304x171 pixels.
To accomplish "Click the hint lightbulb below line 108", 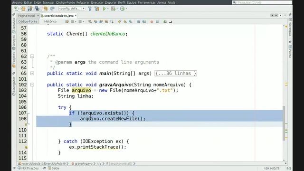I will coord(26,124).
